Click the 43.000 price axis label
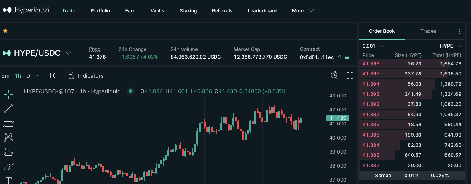The image size is (471, 184). 338,95
